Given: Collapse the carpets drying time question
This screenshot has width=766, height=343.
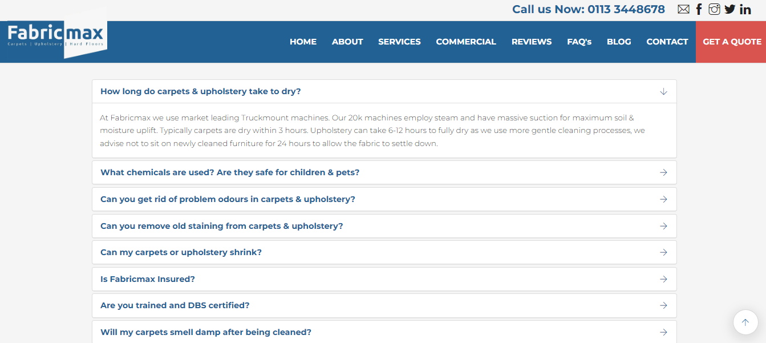Looking at the screenshot, I should click(384, 91).
